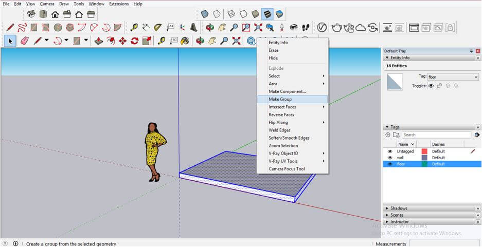Click the wall tag color swatch
Screen dimensions: 482x249
424,158
